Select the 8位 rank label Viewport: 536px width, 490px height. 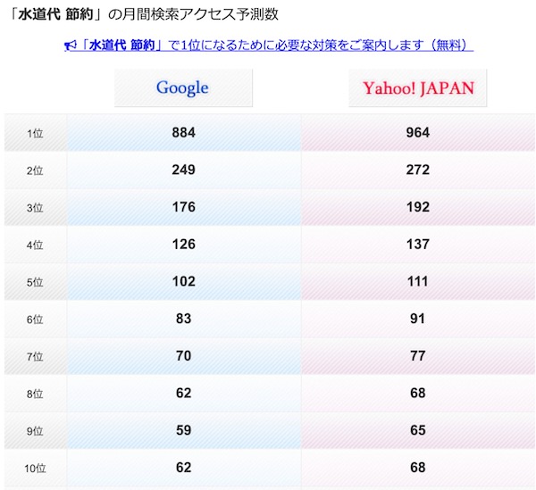[35, 394]
